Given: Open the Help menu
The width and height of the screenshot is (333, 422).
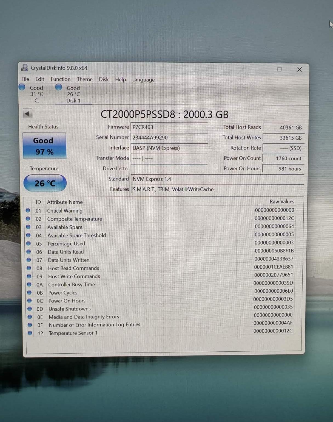Looking at the screenshot, I should point(120,79).
